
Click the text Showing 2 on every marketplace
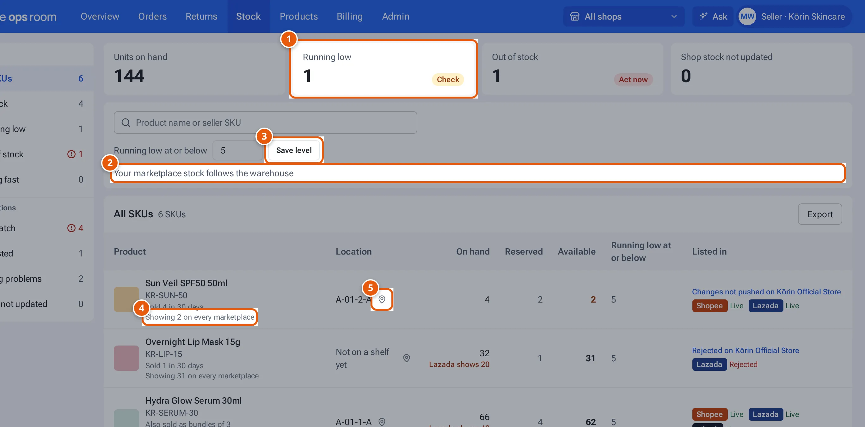click(x=200, y=317)
